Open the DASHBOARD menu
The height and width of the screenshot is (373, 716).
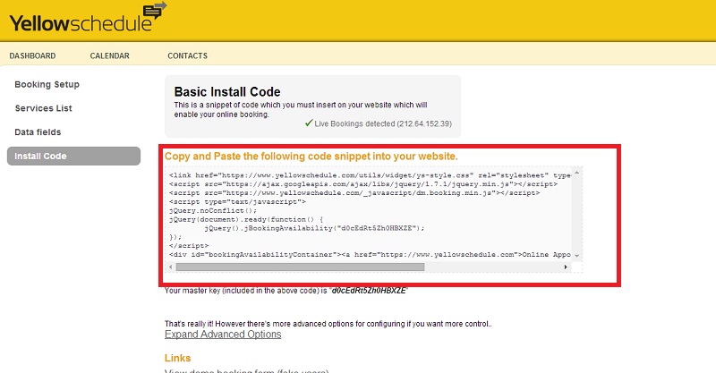[x=32, y=55]
